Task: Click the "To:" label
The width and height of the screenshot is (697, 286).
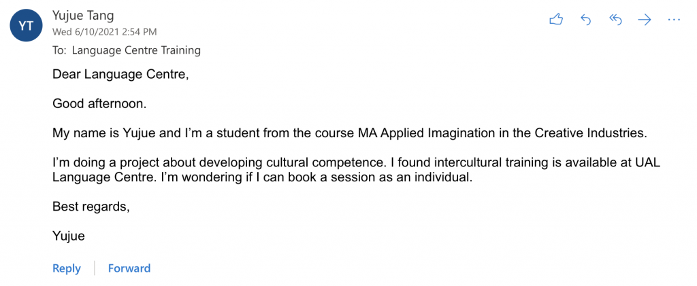Action: tap(60, 50)
